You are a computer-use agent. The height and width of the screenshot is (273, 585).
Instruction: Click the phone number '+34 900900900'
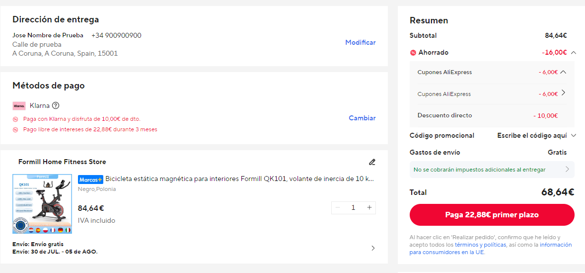(x=116, y=35)
